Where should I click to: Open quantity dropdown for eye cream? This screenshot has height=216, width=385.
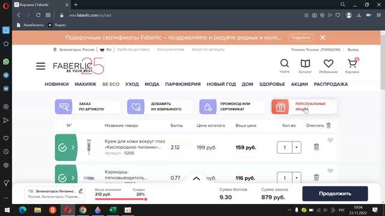point(297,147)
